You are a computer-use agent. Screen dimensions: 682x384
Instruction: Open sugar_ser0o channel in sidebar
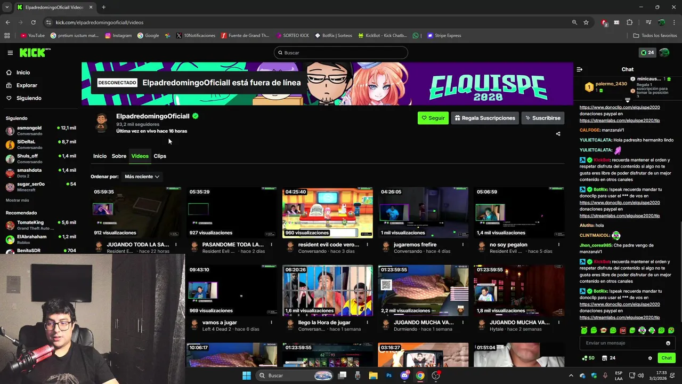click(x=40, y=187)
